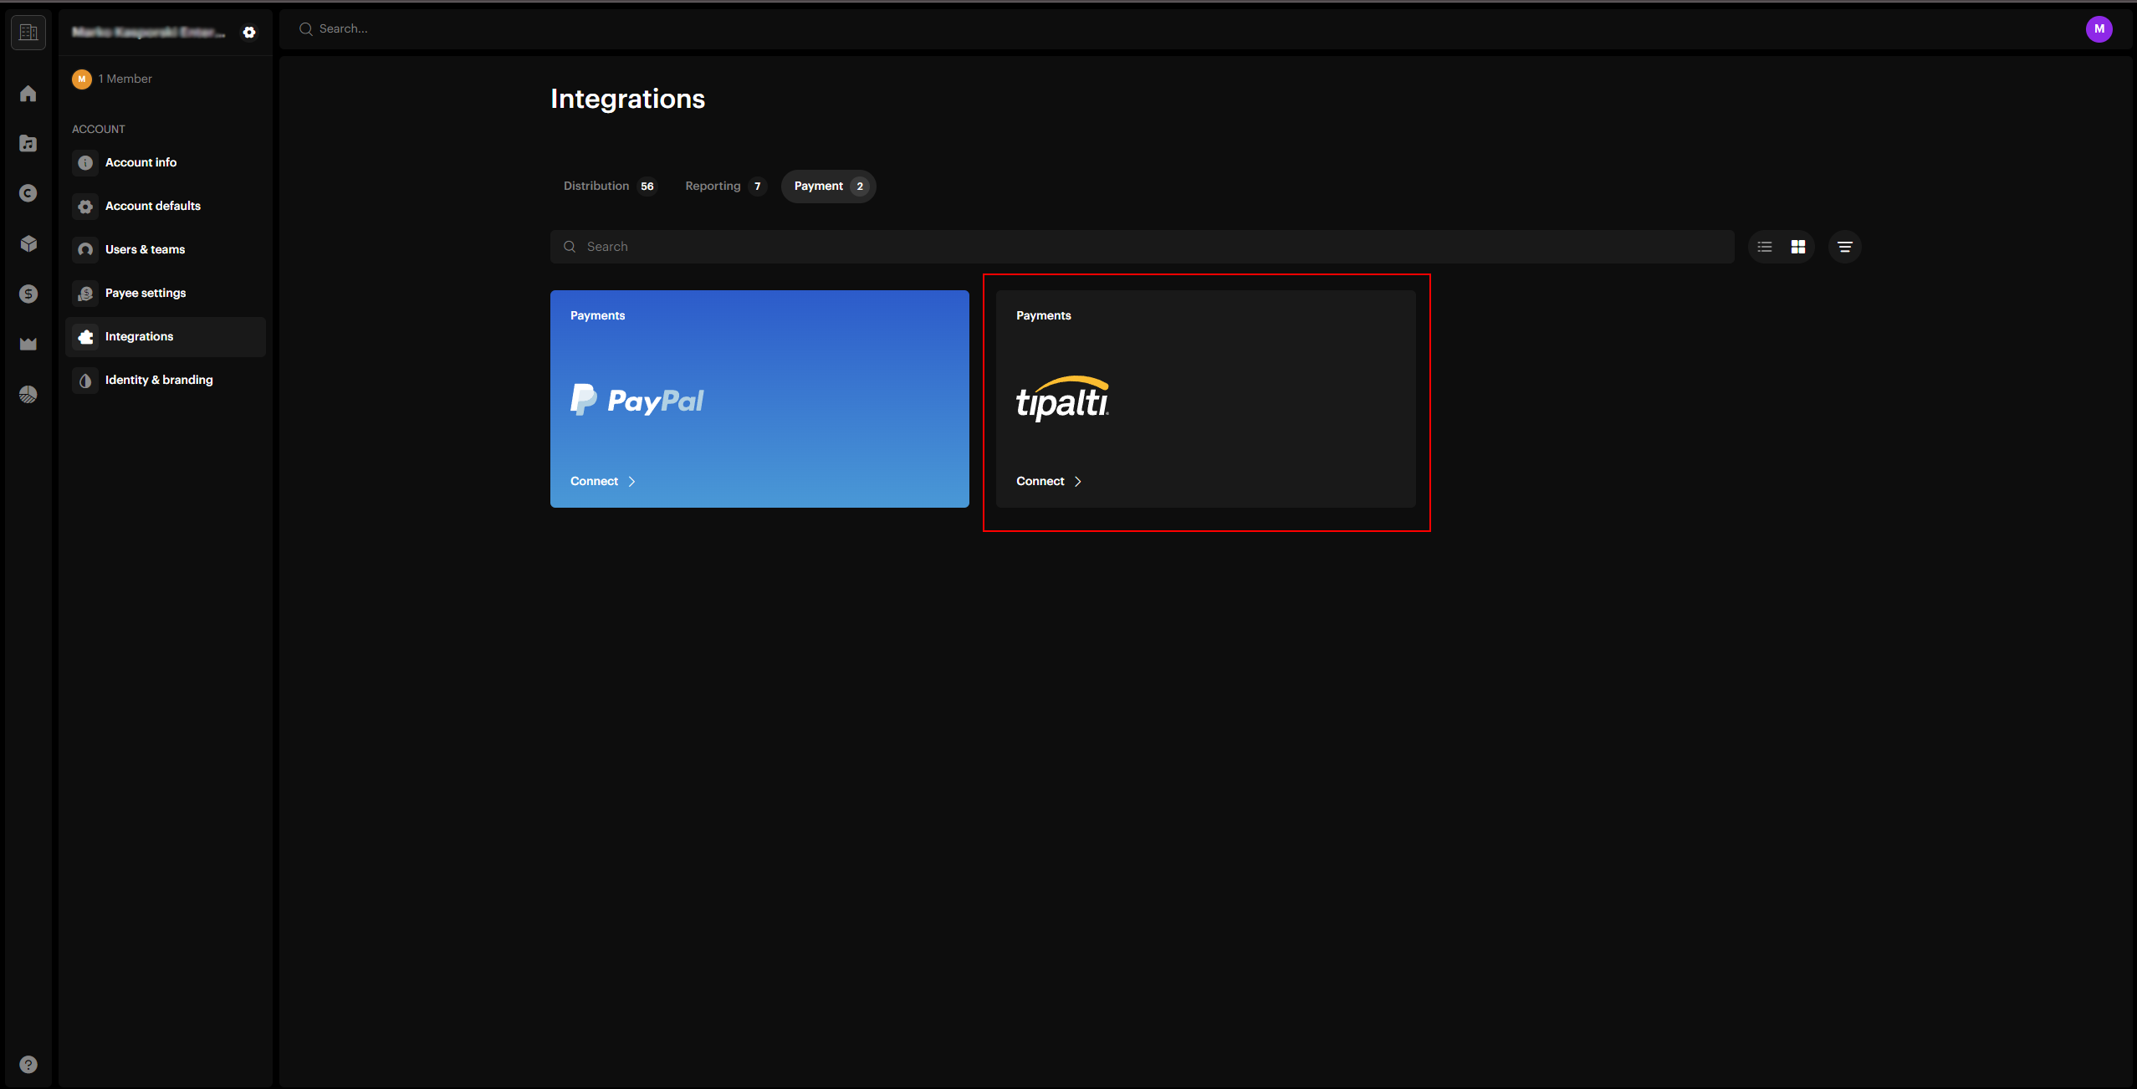Click the magnifier icon in the top search
This screenshot has width=2137, height=1089.
[306, 28]
